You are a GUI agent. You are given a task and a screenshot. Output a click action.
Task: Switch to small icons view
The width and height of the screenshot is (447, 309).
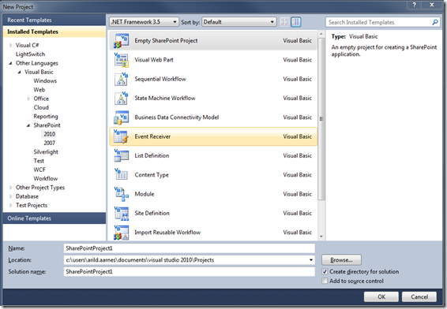click(284, 22)
